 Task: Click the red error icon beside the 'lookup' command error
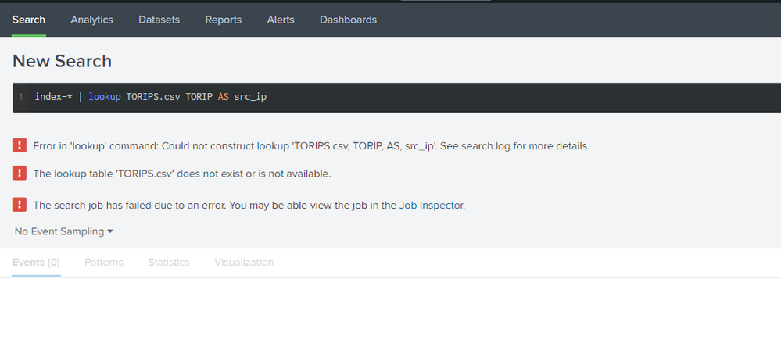[20, 145]
